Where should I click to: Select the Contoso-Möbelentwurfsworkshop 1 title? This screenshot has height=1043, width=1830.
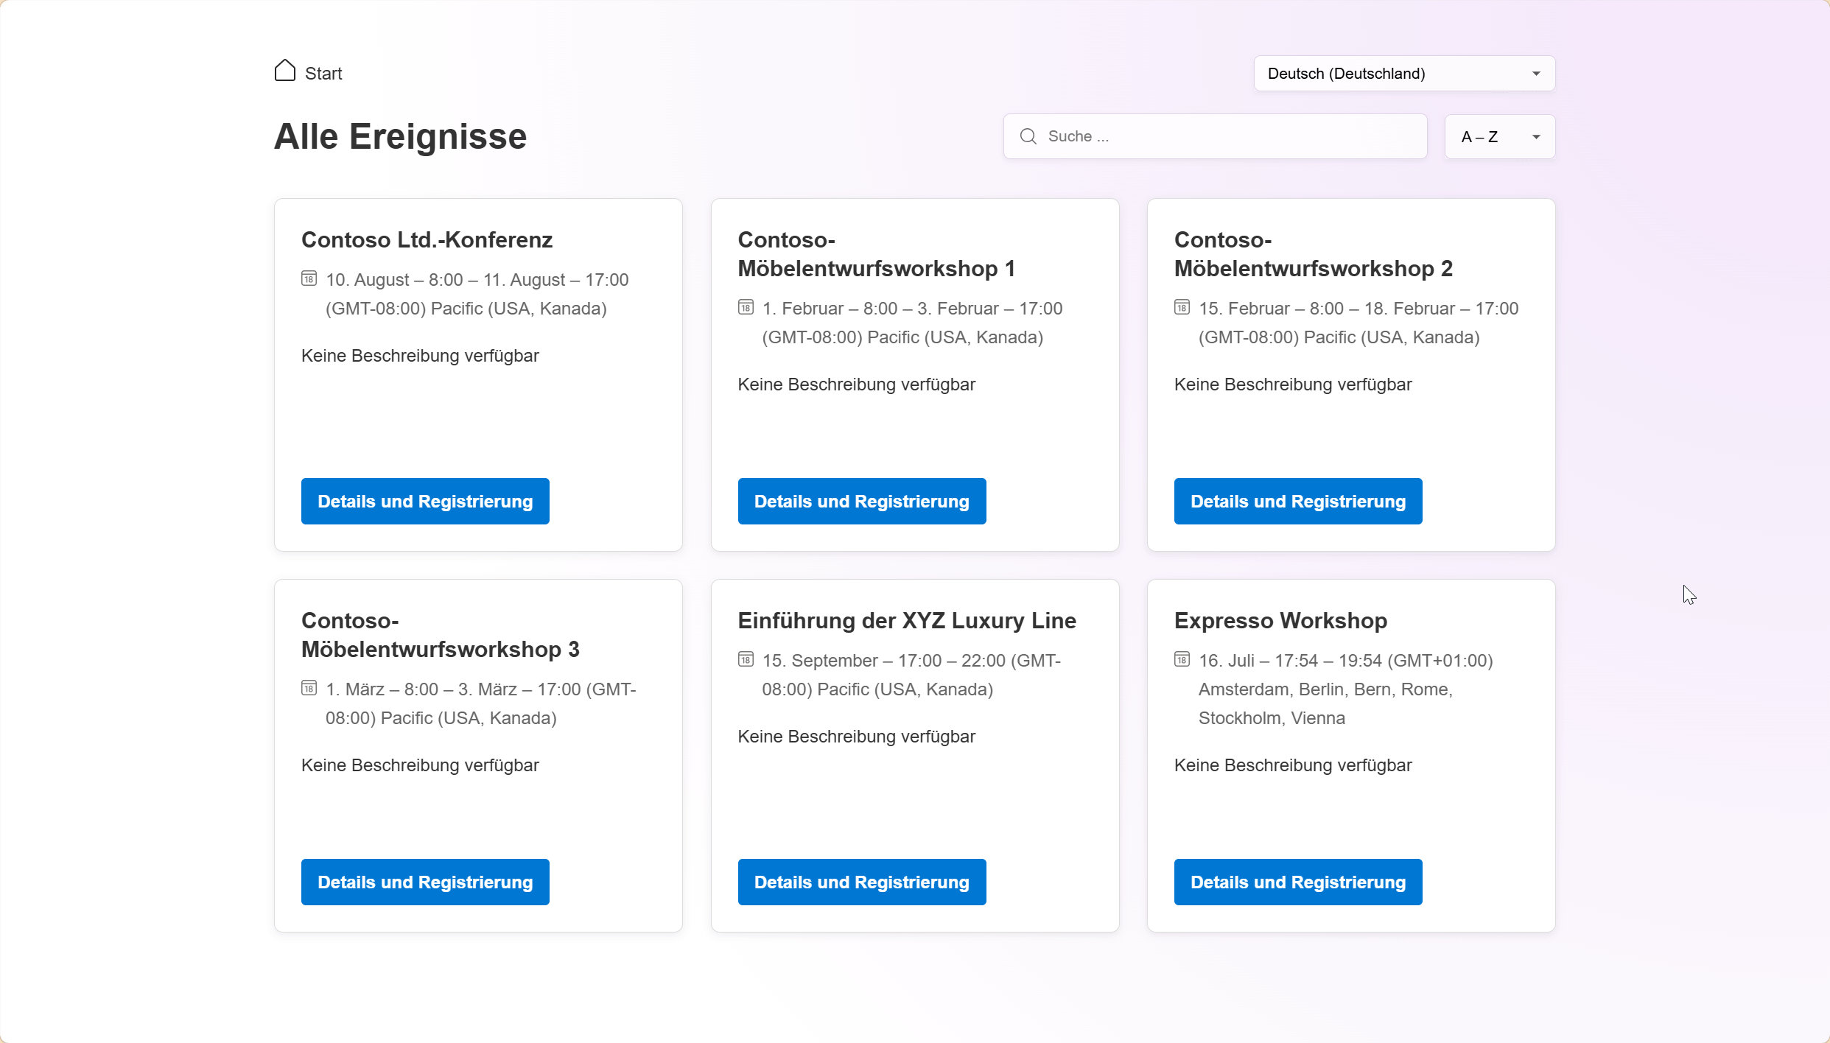[877, 254]
